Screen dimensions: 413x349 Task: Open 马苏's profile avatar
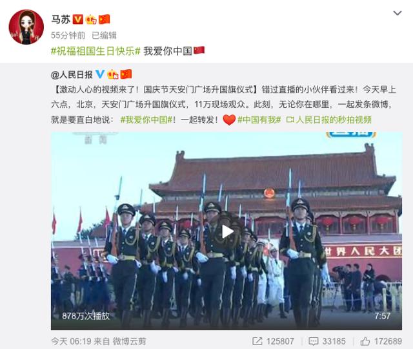(26, 27)
